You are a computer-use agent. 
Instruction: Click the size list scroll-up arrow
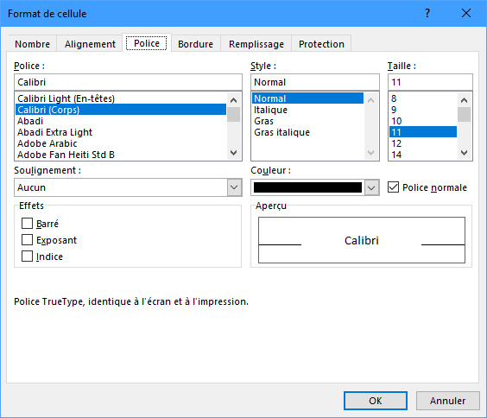(464, 100)
